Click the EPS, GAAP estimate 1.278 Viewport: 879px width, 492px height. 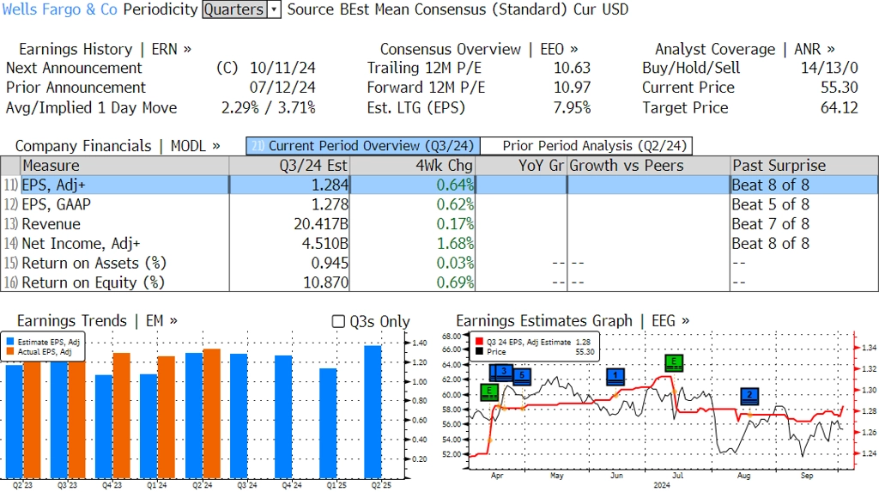point(330,204)
